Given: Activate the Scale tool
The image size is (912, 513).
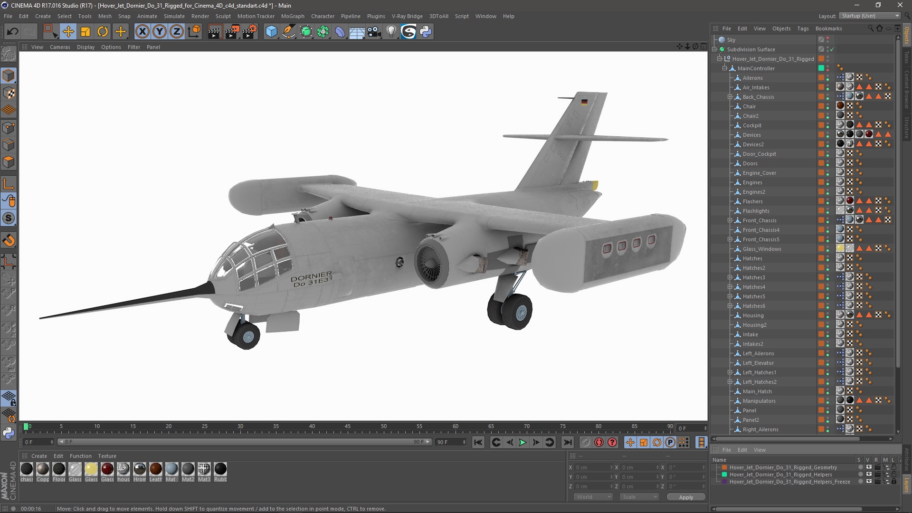Looking at the screenshot, I should click(x=85, y=32).
